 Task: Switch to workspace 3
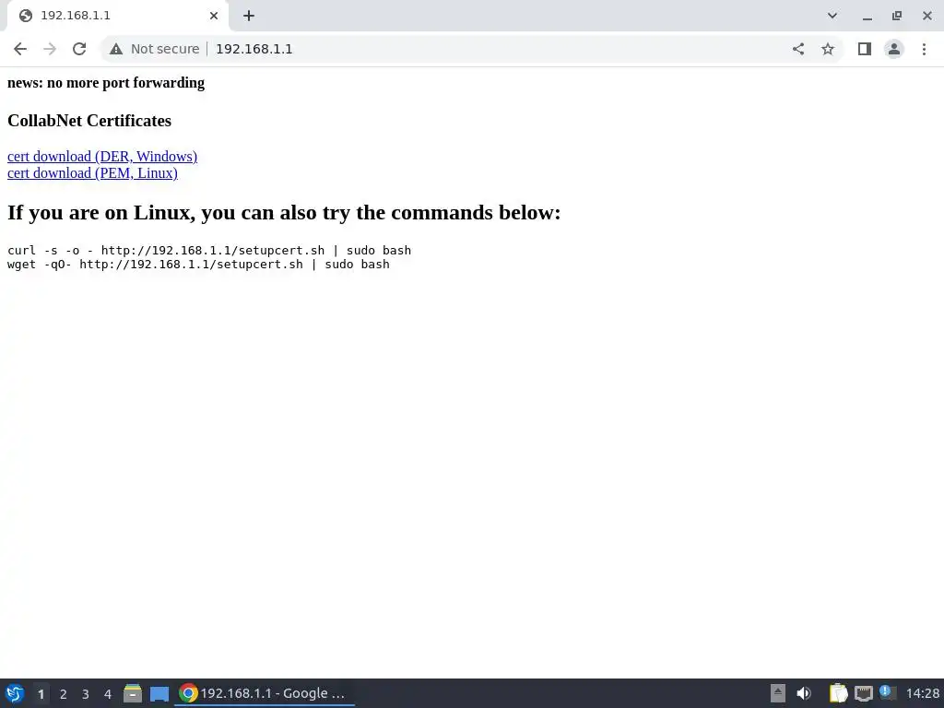86,693
